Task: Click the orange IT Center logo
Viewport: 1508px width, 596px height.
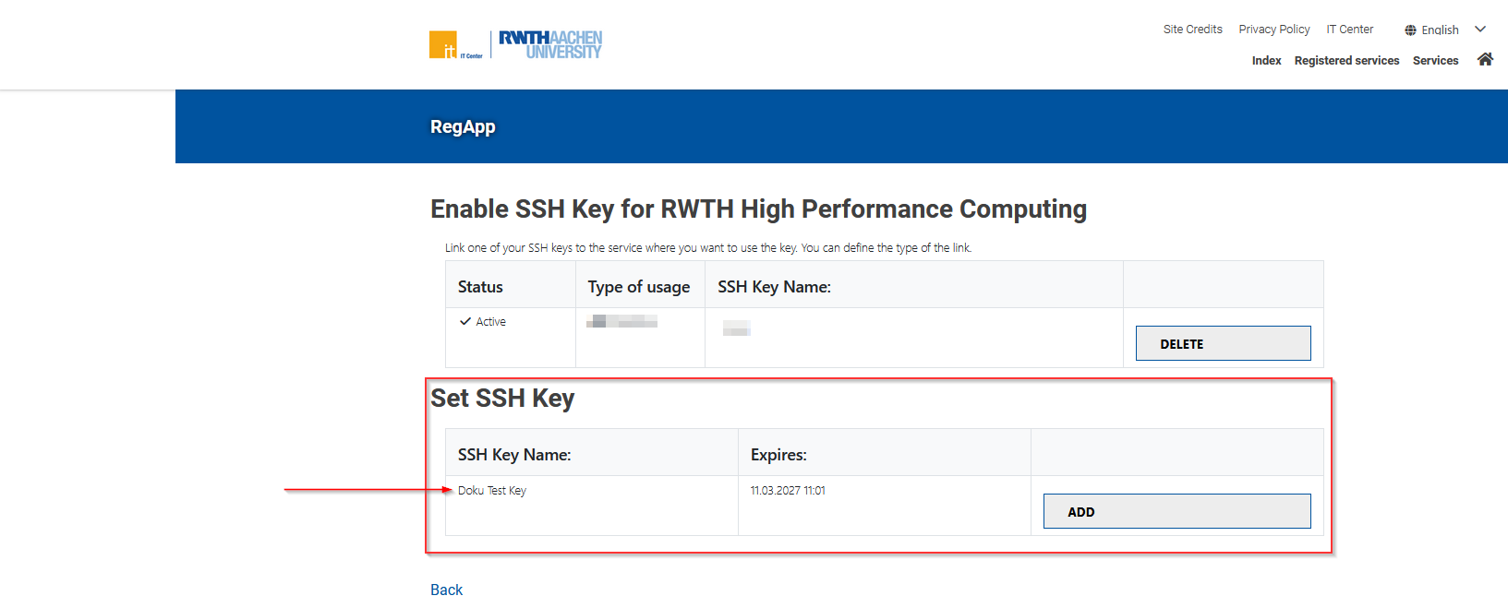Action: click(x=444, y=44)
